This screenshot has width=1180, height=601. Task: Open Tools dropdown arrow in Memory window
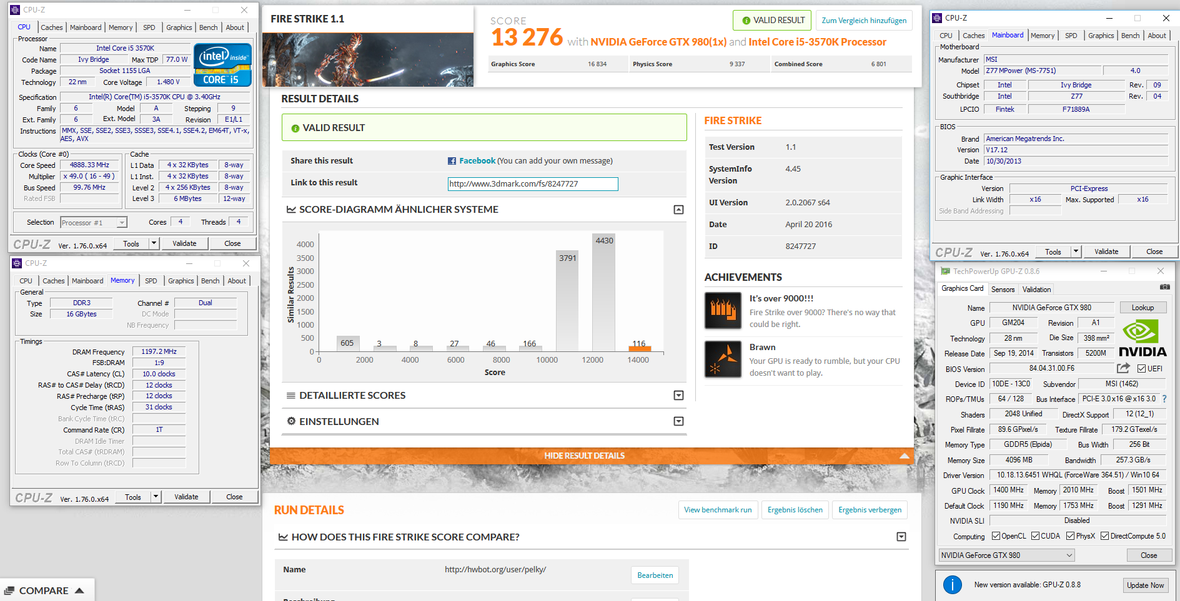[x=156, y=497]
